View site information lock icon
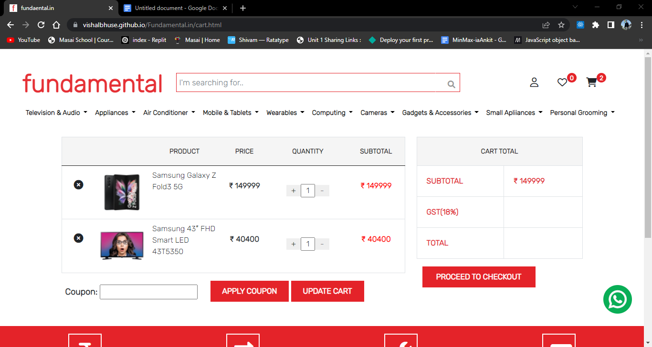 (x=75, y=25)
